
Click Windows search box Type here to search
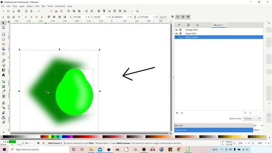39,149
